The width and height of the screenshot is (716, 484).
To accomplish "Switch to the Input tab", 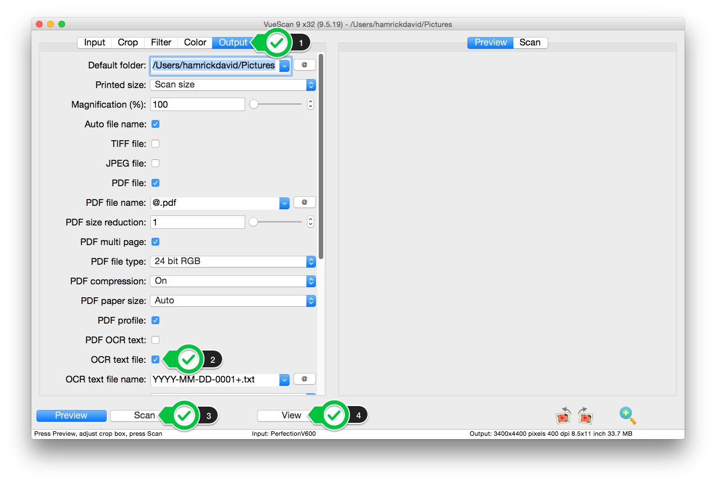I will point(94,42).
